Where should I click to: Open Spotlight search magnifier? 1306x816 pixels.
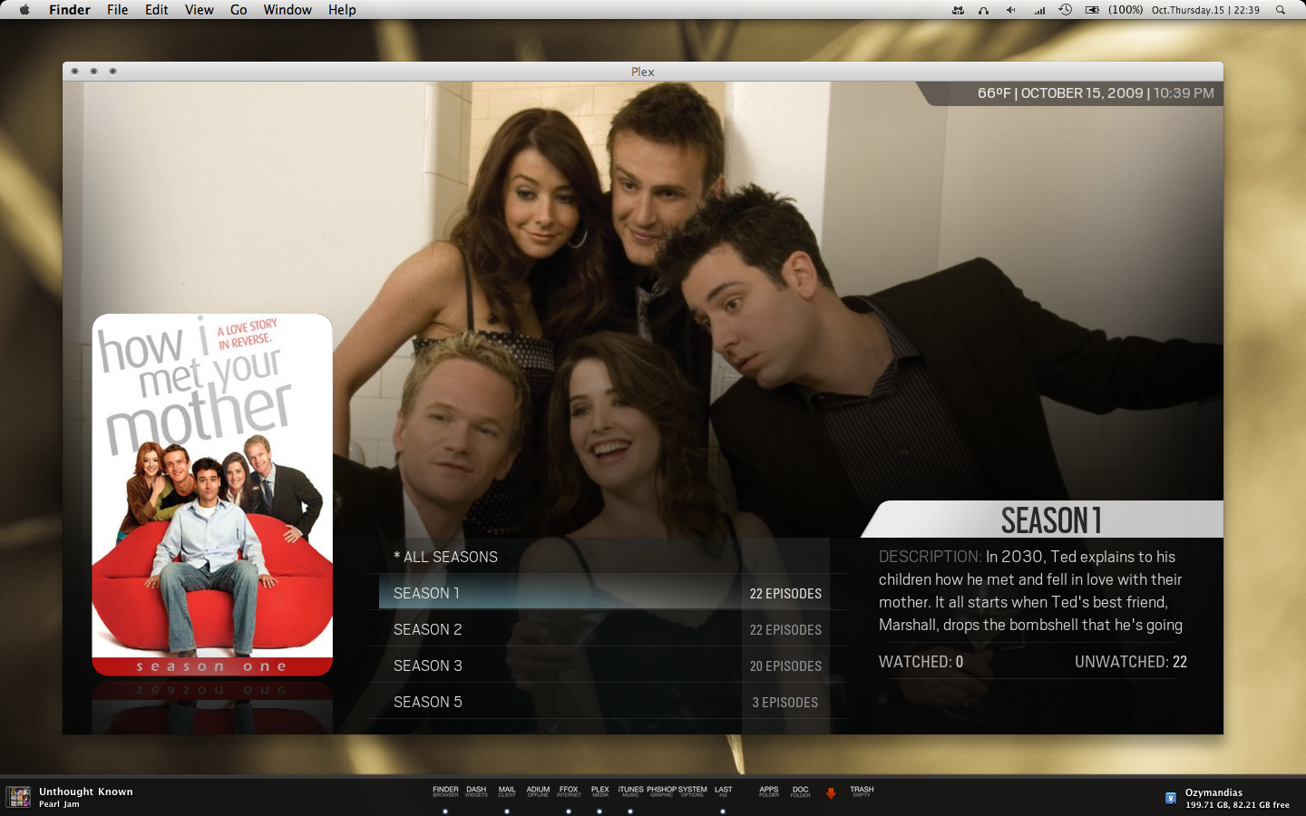pyautogui.click(x=1281, y=10)
